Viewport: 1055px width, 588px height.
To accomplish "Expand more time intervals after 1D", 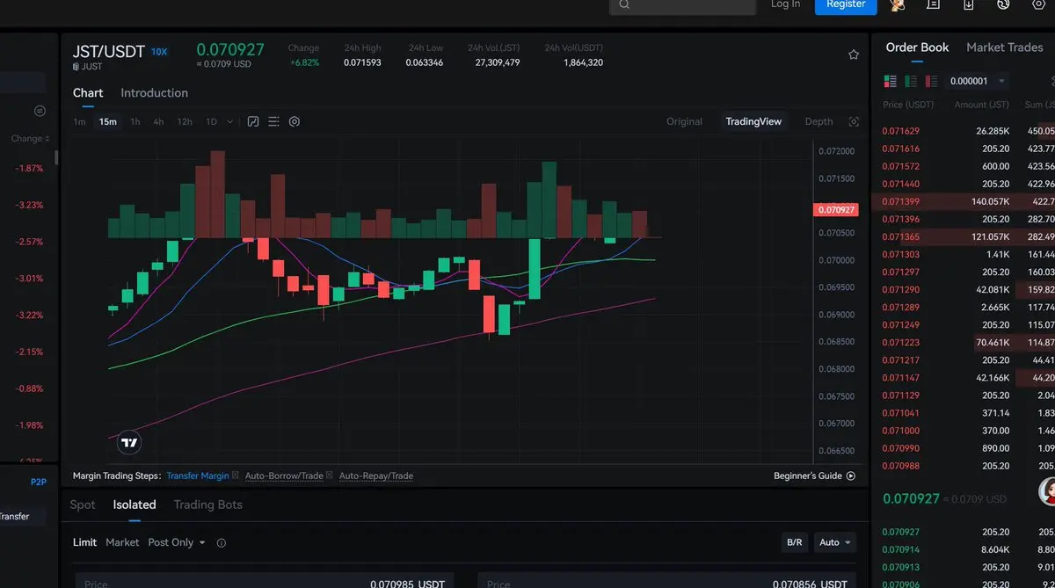I will coord(229,121).
